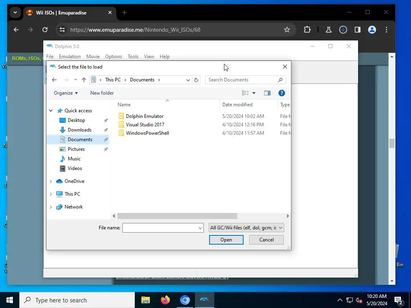Open the view options dropdown arrow

point(254,93)
